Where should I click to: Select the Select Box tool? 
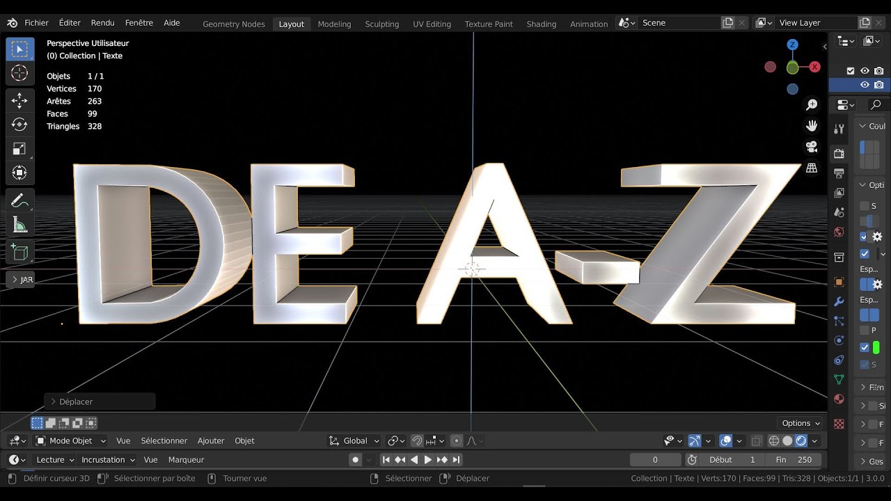[x=19, y=49]
